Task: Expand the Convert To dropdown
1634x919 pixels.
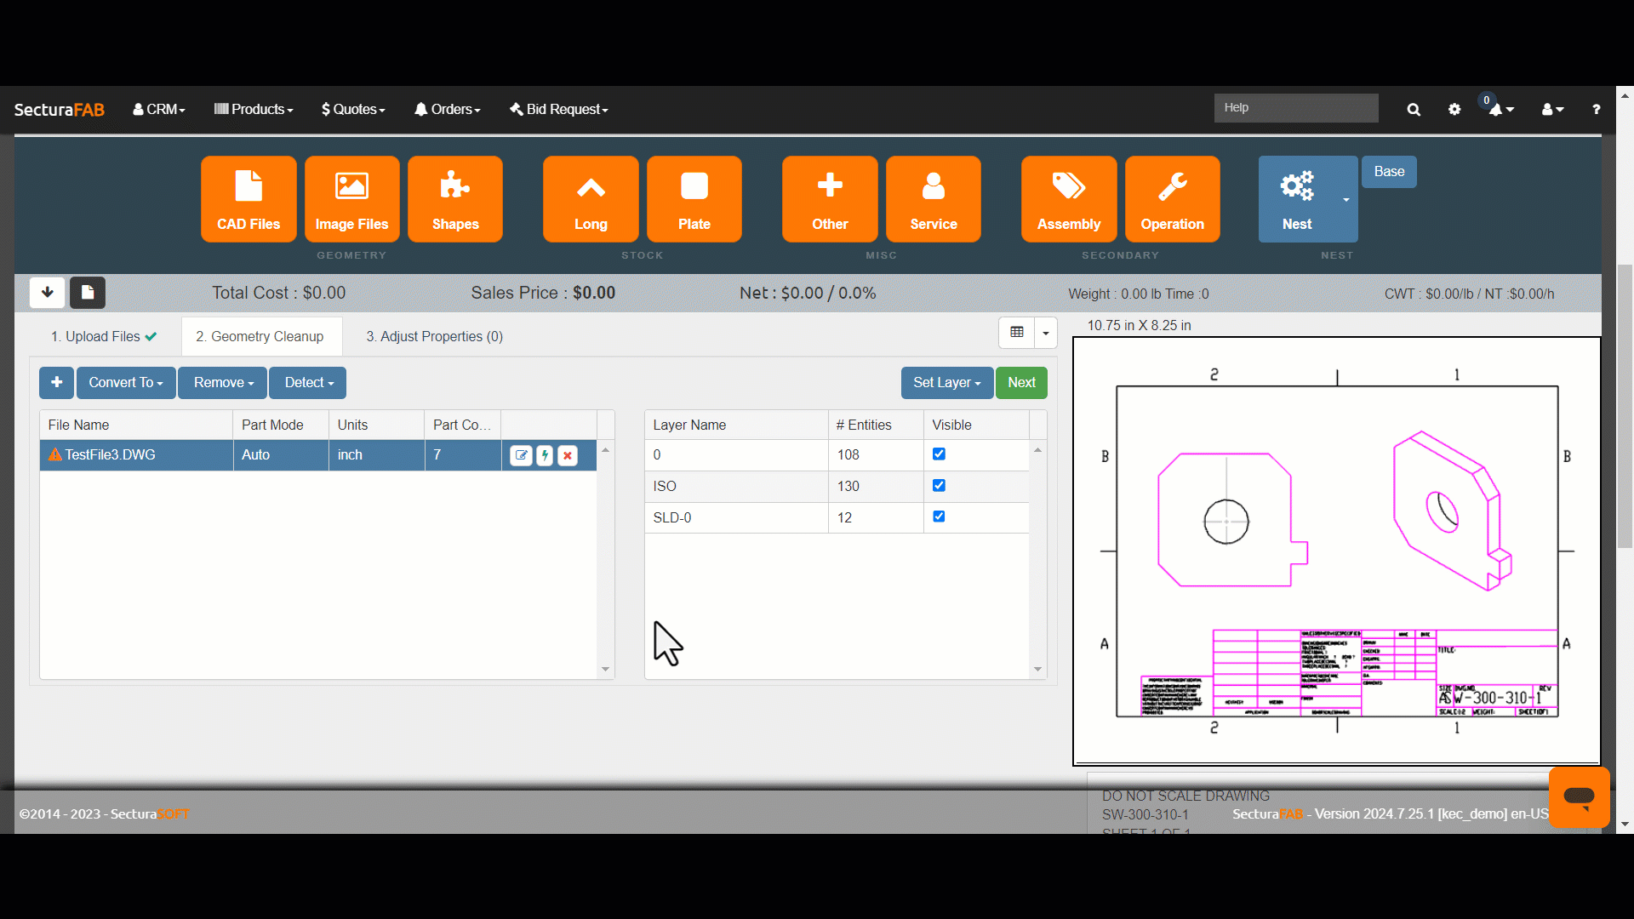Action: point(126,383)
